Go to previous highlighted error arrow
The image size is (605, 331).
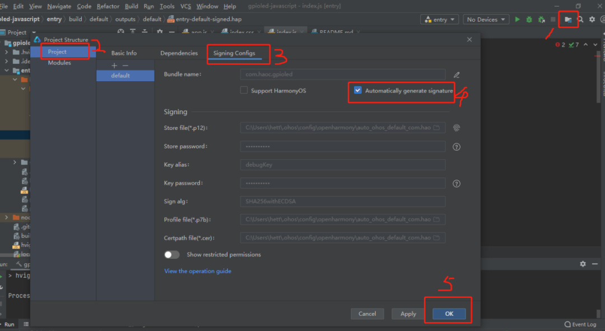coord(586,45)
